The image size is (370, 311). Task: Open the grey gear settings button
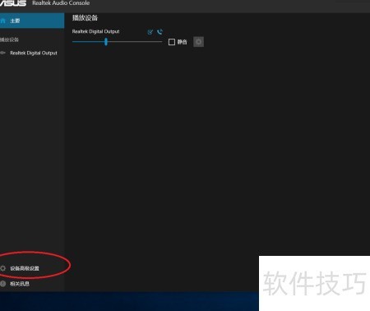(x=198, y=42)
